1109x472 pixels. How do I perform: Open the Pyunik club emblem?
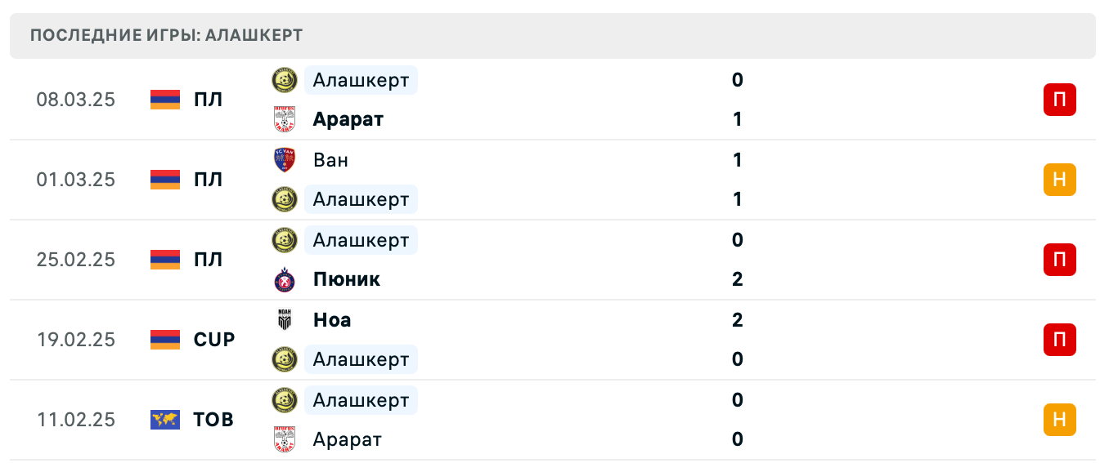(284, 279)
